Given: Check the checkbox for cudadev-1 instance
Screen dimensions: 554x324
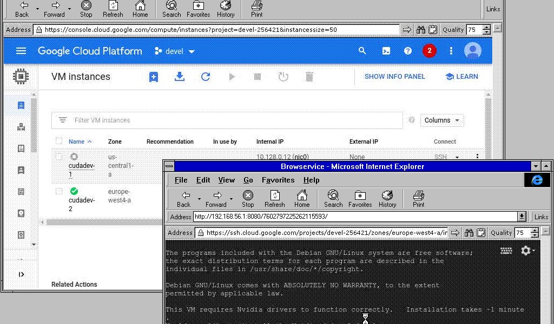Looking at the screenshot, I should tap(59, 155).
